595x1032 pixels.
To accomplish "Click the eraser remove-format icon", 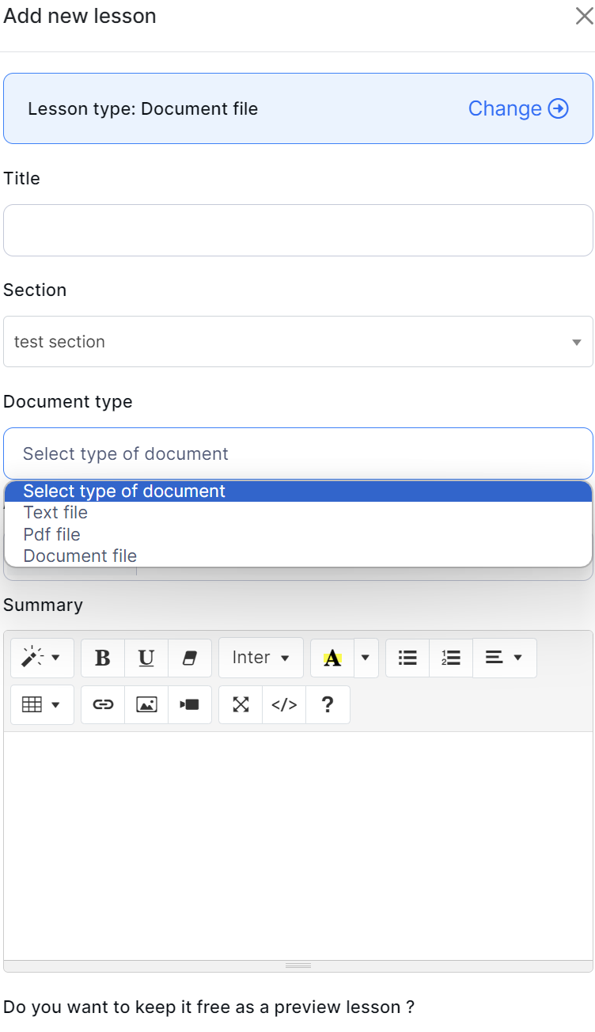I will (x=190, y=658).
